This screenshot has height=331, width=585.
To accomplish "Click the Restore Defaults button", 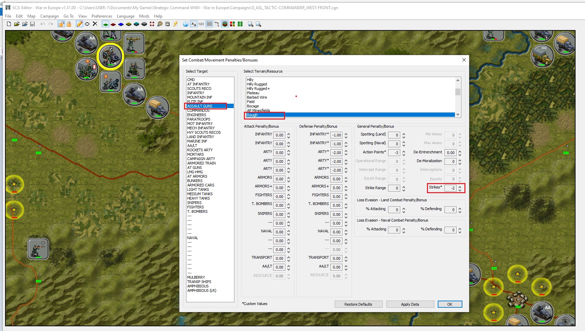I will click(358, 304).
